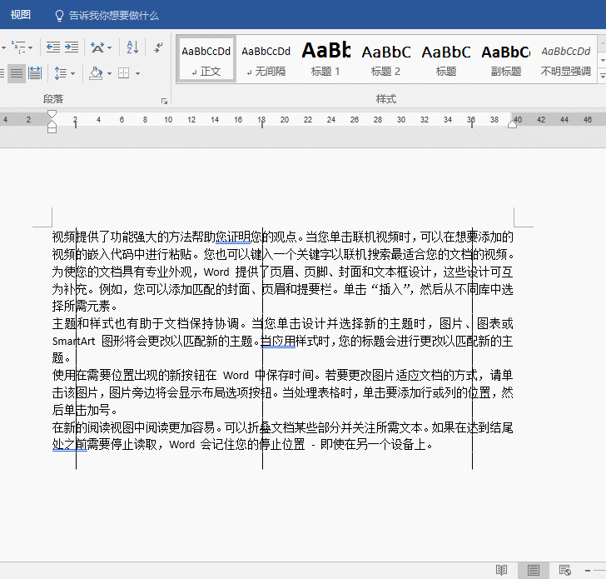Click the increase indent icon

click(x=72, y=47)
